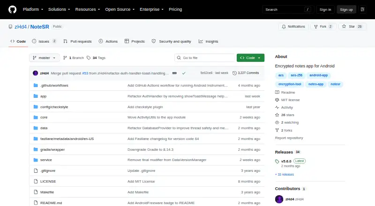Viewport: 375px width, 206px height.
Task: Open Security and quality tab
Action: tap(172, 41)
